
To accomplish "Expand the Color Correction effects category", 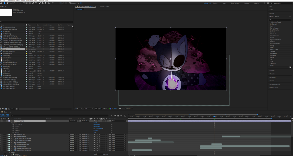I will 269,36.
